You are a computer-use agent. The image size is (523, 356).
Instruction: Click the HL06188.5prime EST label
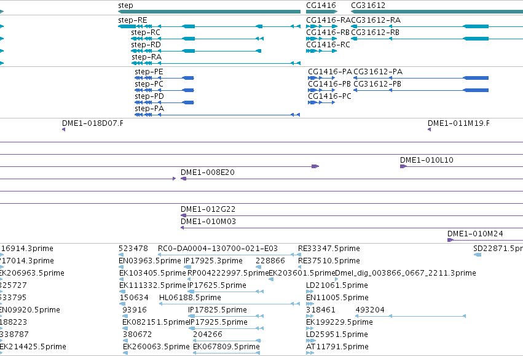coord(190,298)
